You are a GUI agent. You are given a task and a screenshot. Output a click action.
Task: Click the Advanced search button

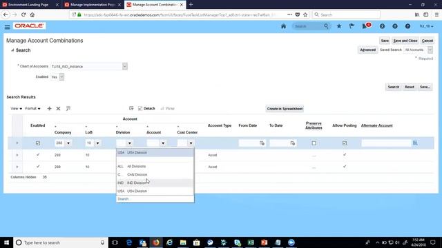click(367, 50)
